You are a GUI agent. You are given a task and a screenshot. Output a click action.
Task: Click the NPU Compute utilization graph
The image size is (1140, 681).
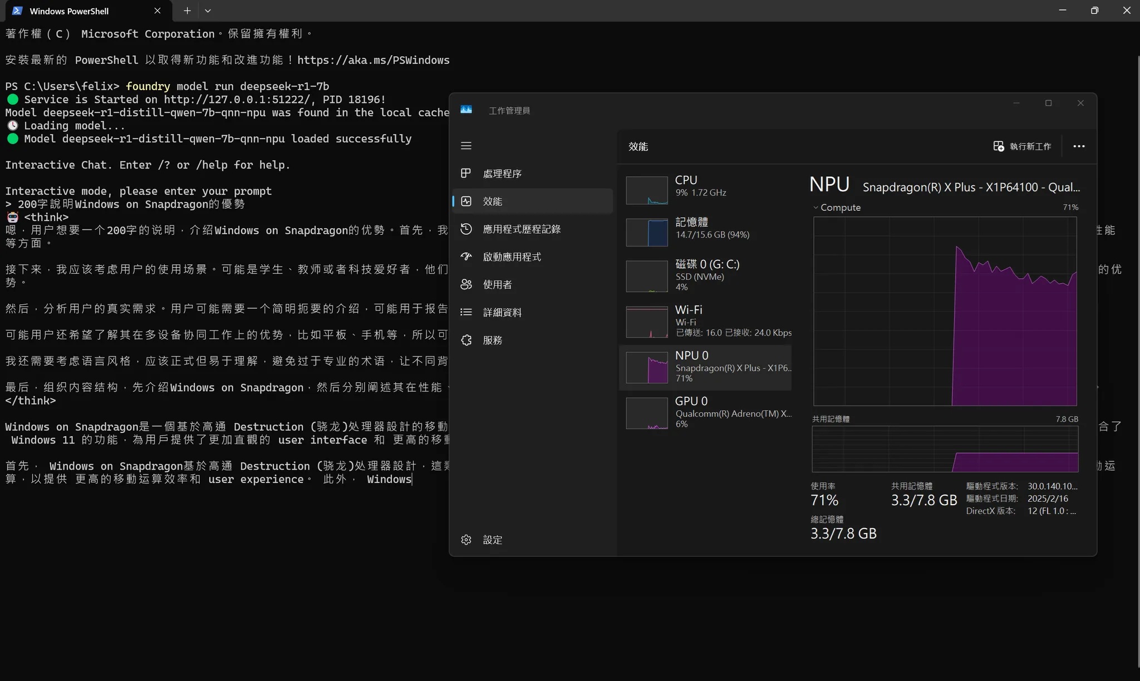(945, 311)
